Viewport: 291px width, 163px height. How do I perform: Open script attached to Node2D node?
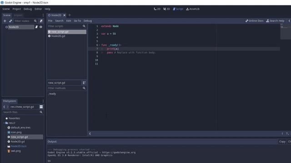(x=36, y=27)
